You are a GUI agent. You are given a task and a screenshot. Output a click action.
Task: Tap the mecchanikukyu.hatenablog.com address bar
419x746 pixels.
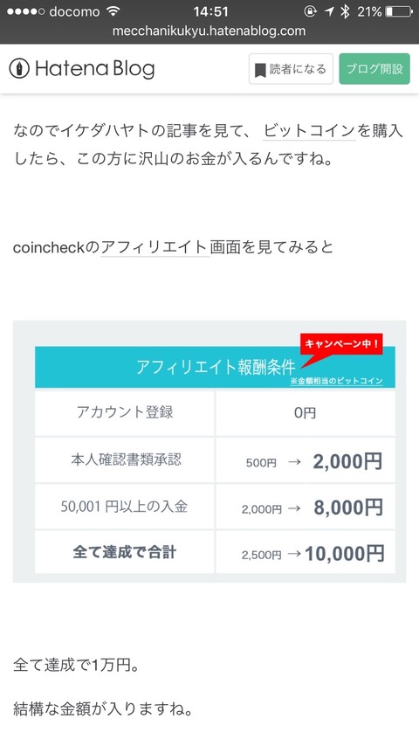(x=209, y=31)
